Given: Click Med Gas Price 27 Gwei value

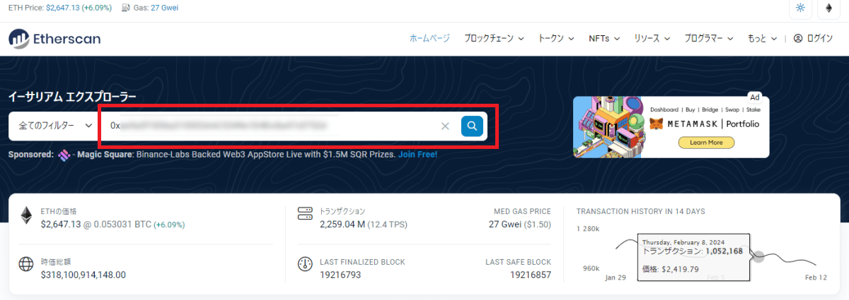Looking at the screenshot, I should 507,224.
